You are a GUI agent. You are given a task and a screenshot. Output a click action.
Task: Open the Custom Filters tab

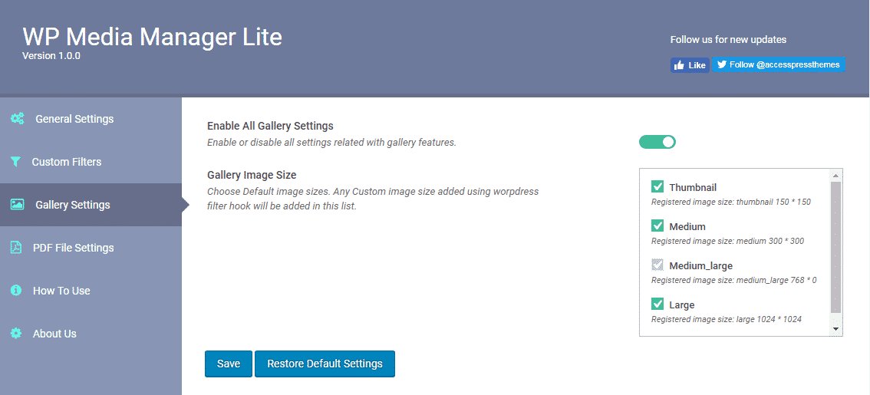[x=91, y=162]
